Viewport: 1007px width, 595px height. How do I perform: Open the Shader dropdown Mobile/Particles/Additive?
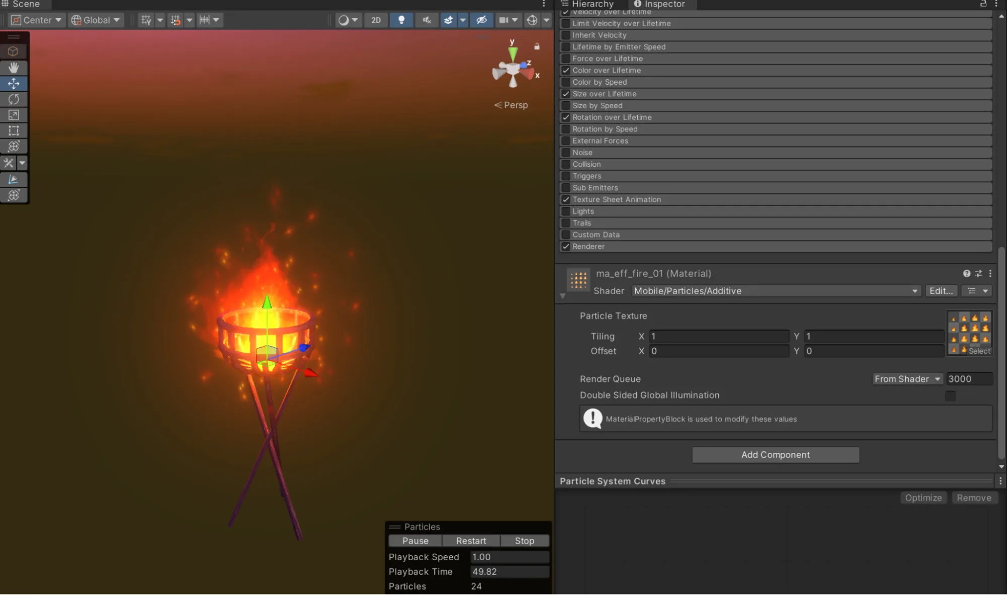tap(776, 291)
